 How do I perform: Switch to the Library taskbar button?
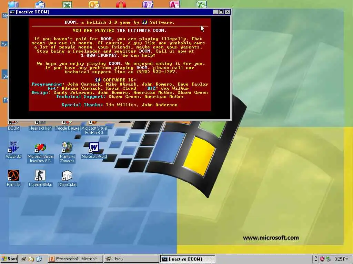coord(132,259)
